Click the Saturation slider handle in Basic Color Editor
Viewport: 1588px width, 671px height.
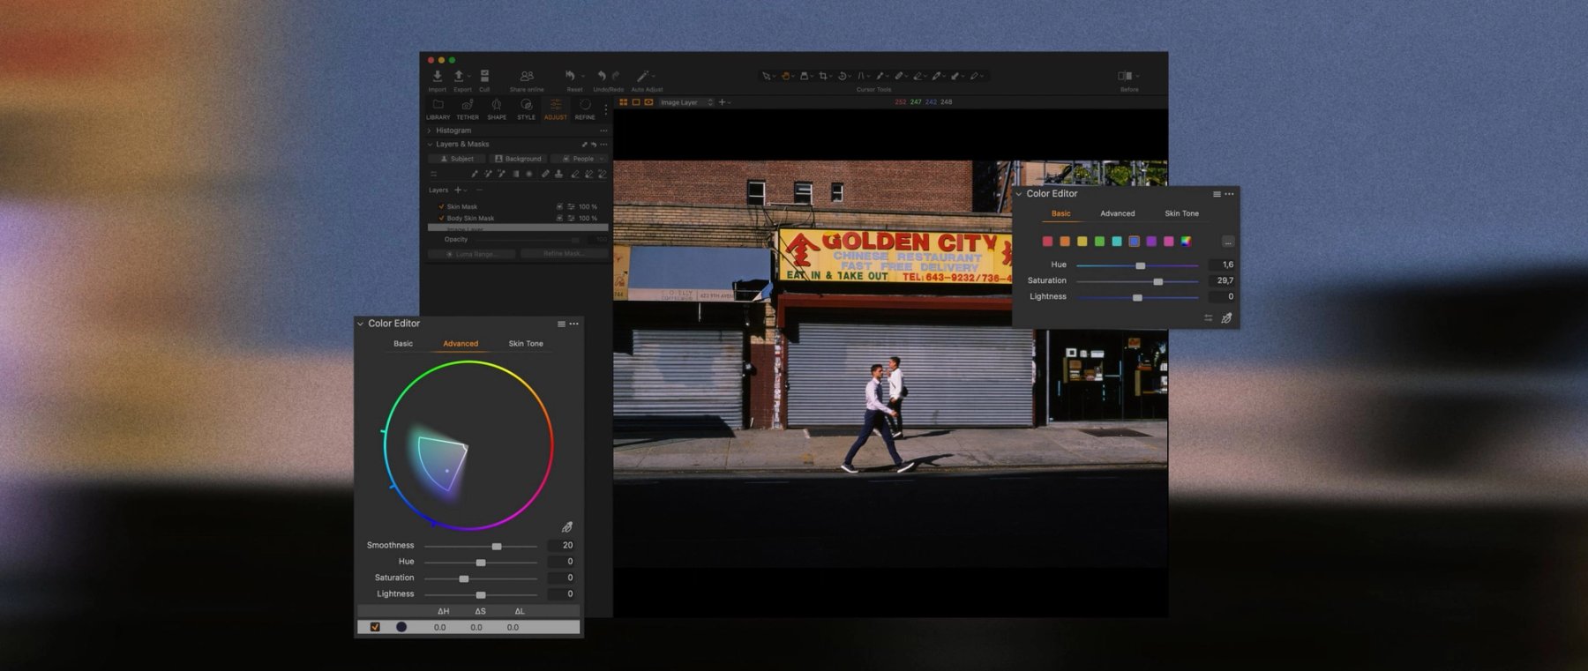tap(1158, 281)
